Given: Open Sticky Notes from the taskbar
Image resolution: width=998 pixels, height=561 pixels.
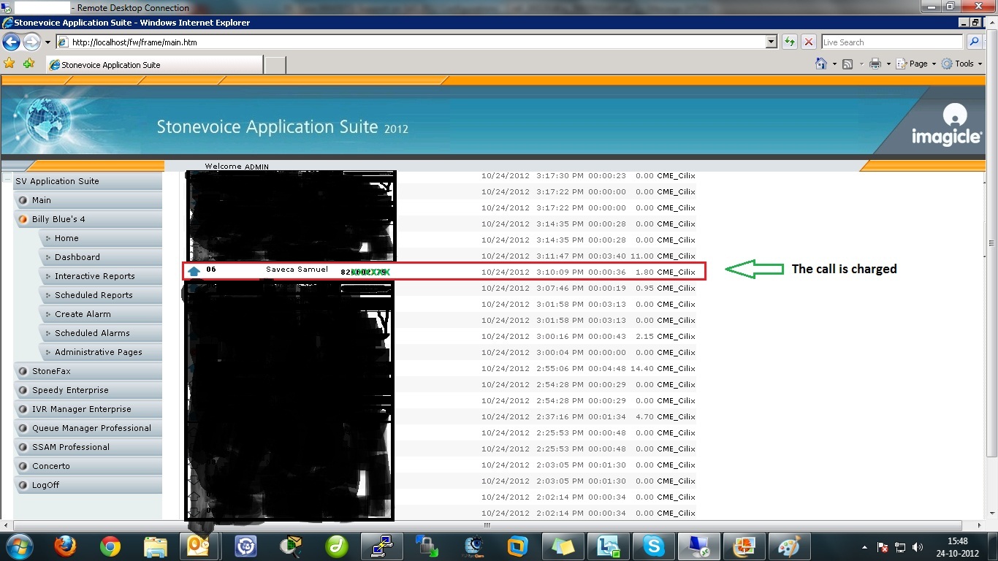Looking at the screenshot, I should 563,546.
